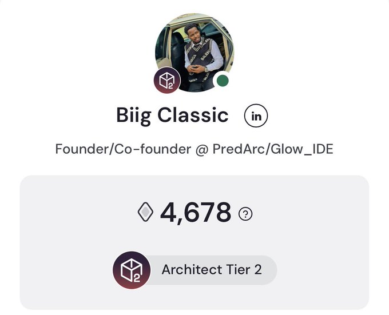Click the tier cube badge on the avatar
389x315 pixels.
pyautogui.click(x=167, y=80)
